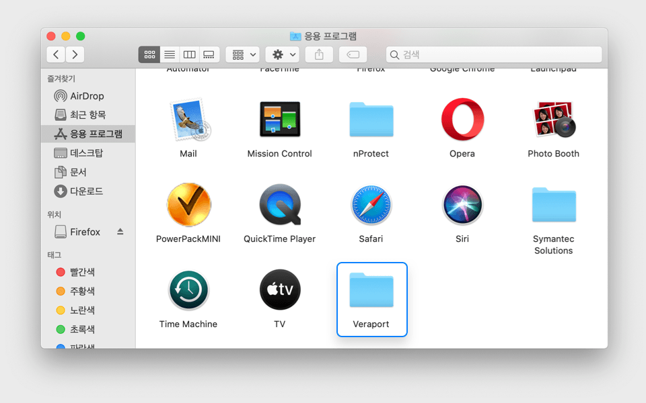Open PowerPackMINI application
Screen dimensions: 646x403
point(188,206)
